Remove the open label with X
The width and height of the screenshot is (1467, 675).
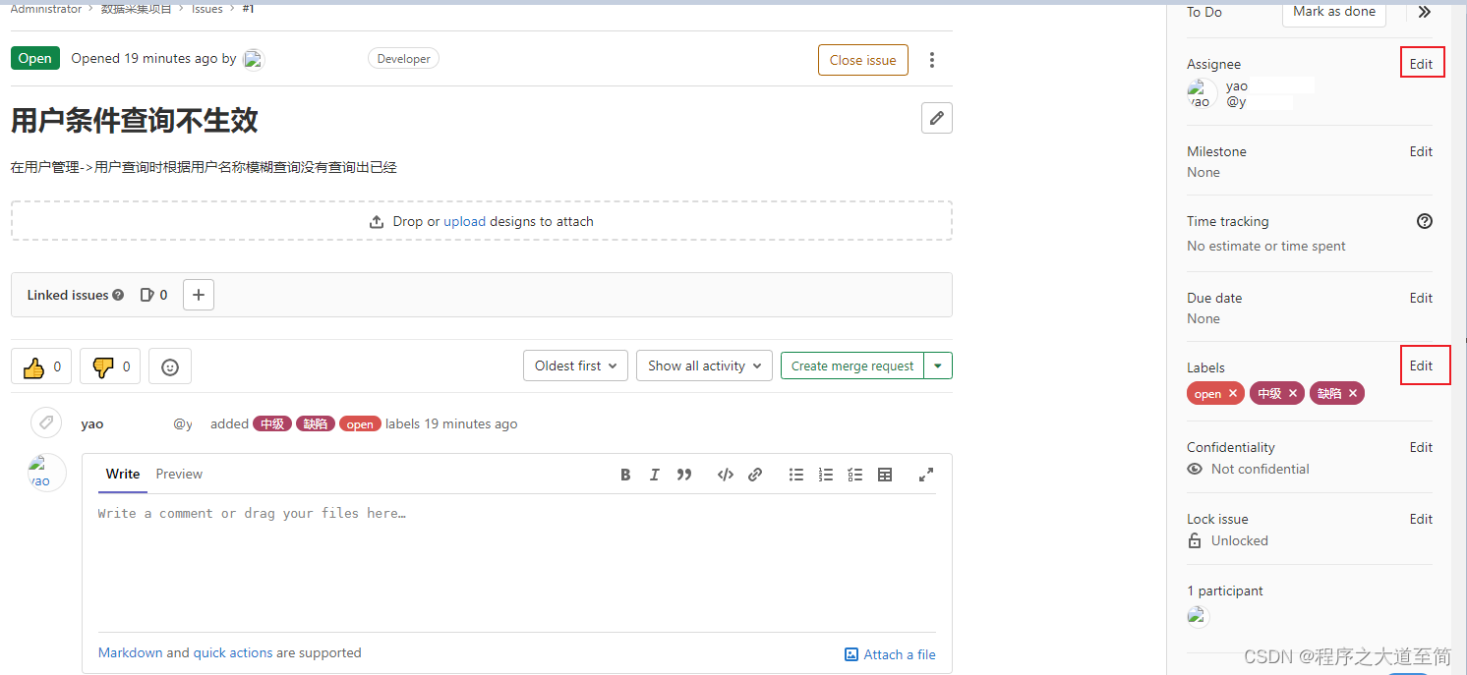tap(1233, 393)
